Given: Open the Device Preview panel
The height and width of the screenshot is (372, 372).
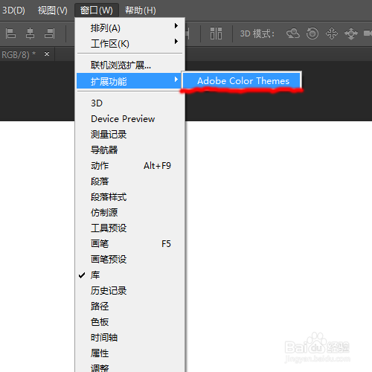Looking at the screenshot, I should (130, 119).
